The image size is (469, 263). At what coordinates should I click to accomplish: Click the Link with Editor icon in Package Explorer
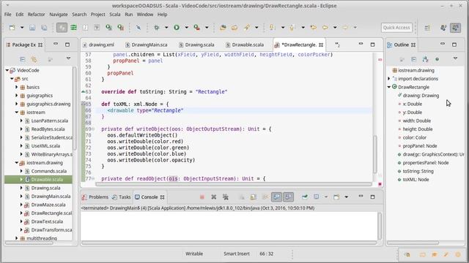coord(34,59)
